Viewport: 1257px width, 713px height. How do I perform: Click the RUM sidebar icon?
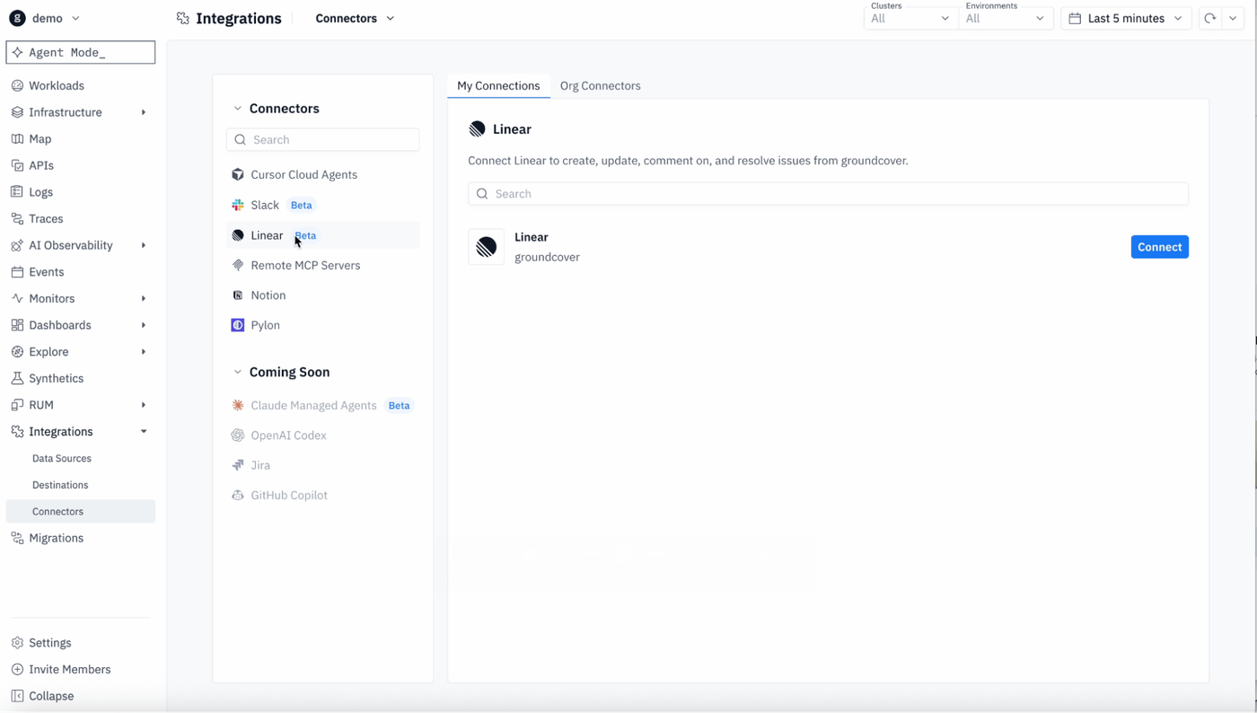tap(17, 405)
